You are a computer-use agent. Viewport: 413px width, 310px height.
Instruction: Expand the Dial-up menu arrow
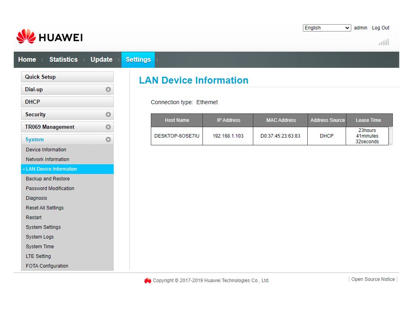[x=108, y=90]
